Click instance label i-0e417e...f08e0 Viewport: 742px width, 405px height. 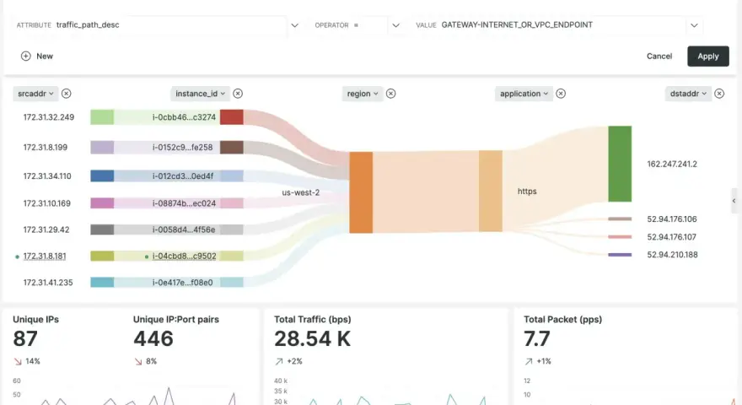point(183,283)
